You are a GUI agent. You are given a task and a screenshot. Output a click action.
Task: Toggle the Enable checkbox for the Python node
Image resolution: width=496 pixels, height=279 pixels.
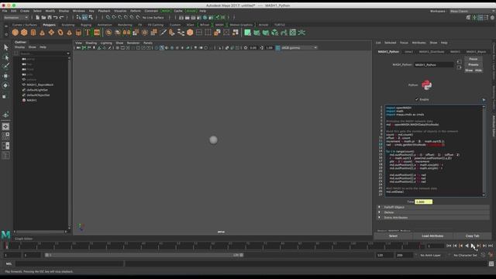tap(417, 99)
